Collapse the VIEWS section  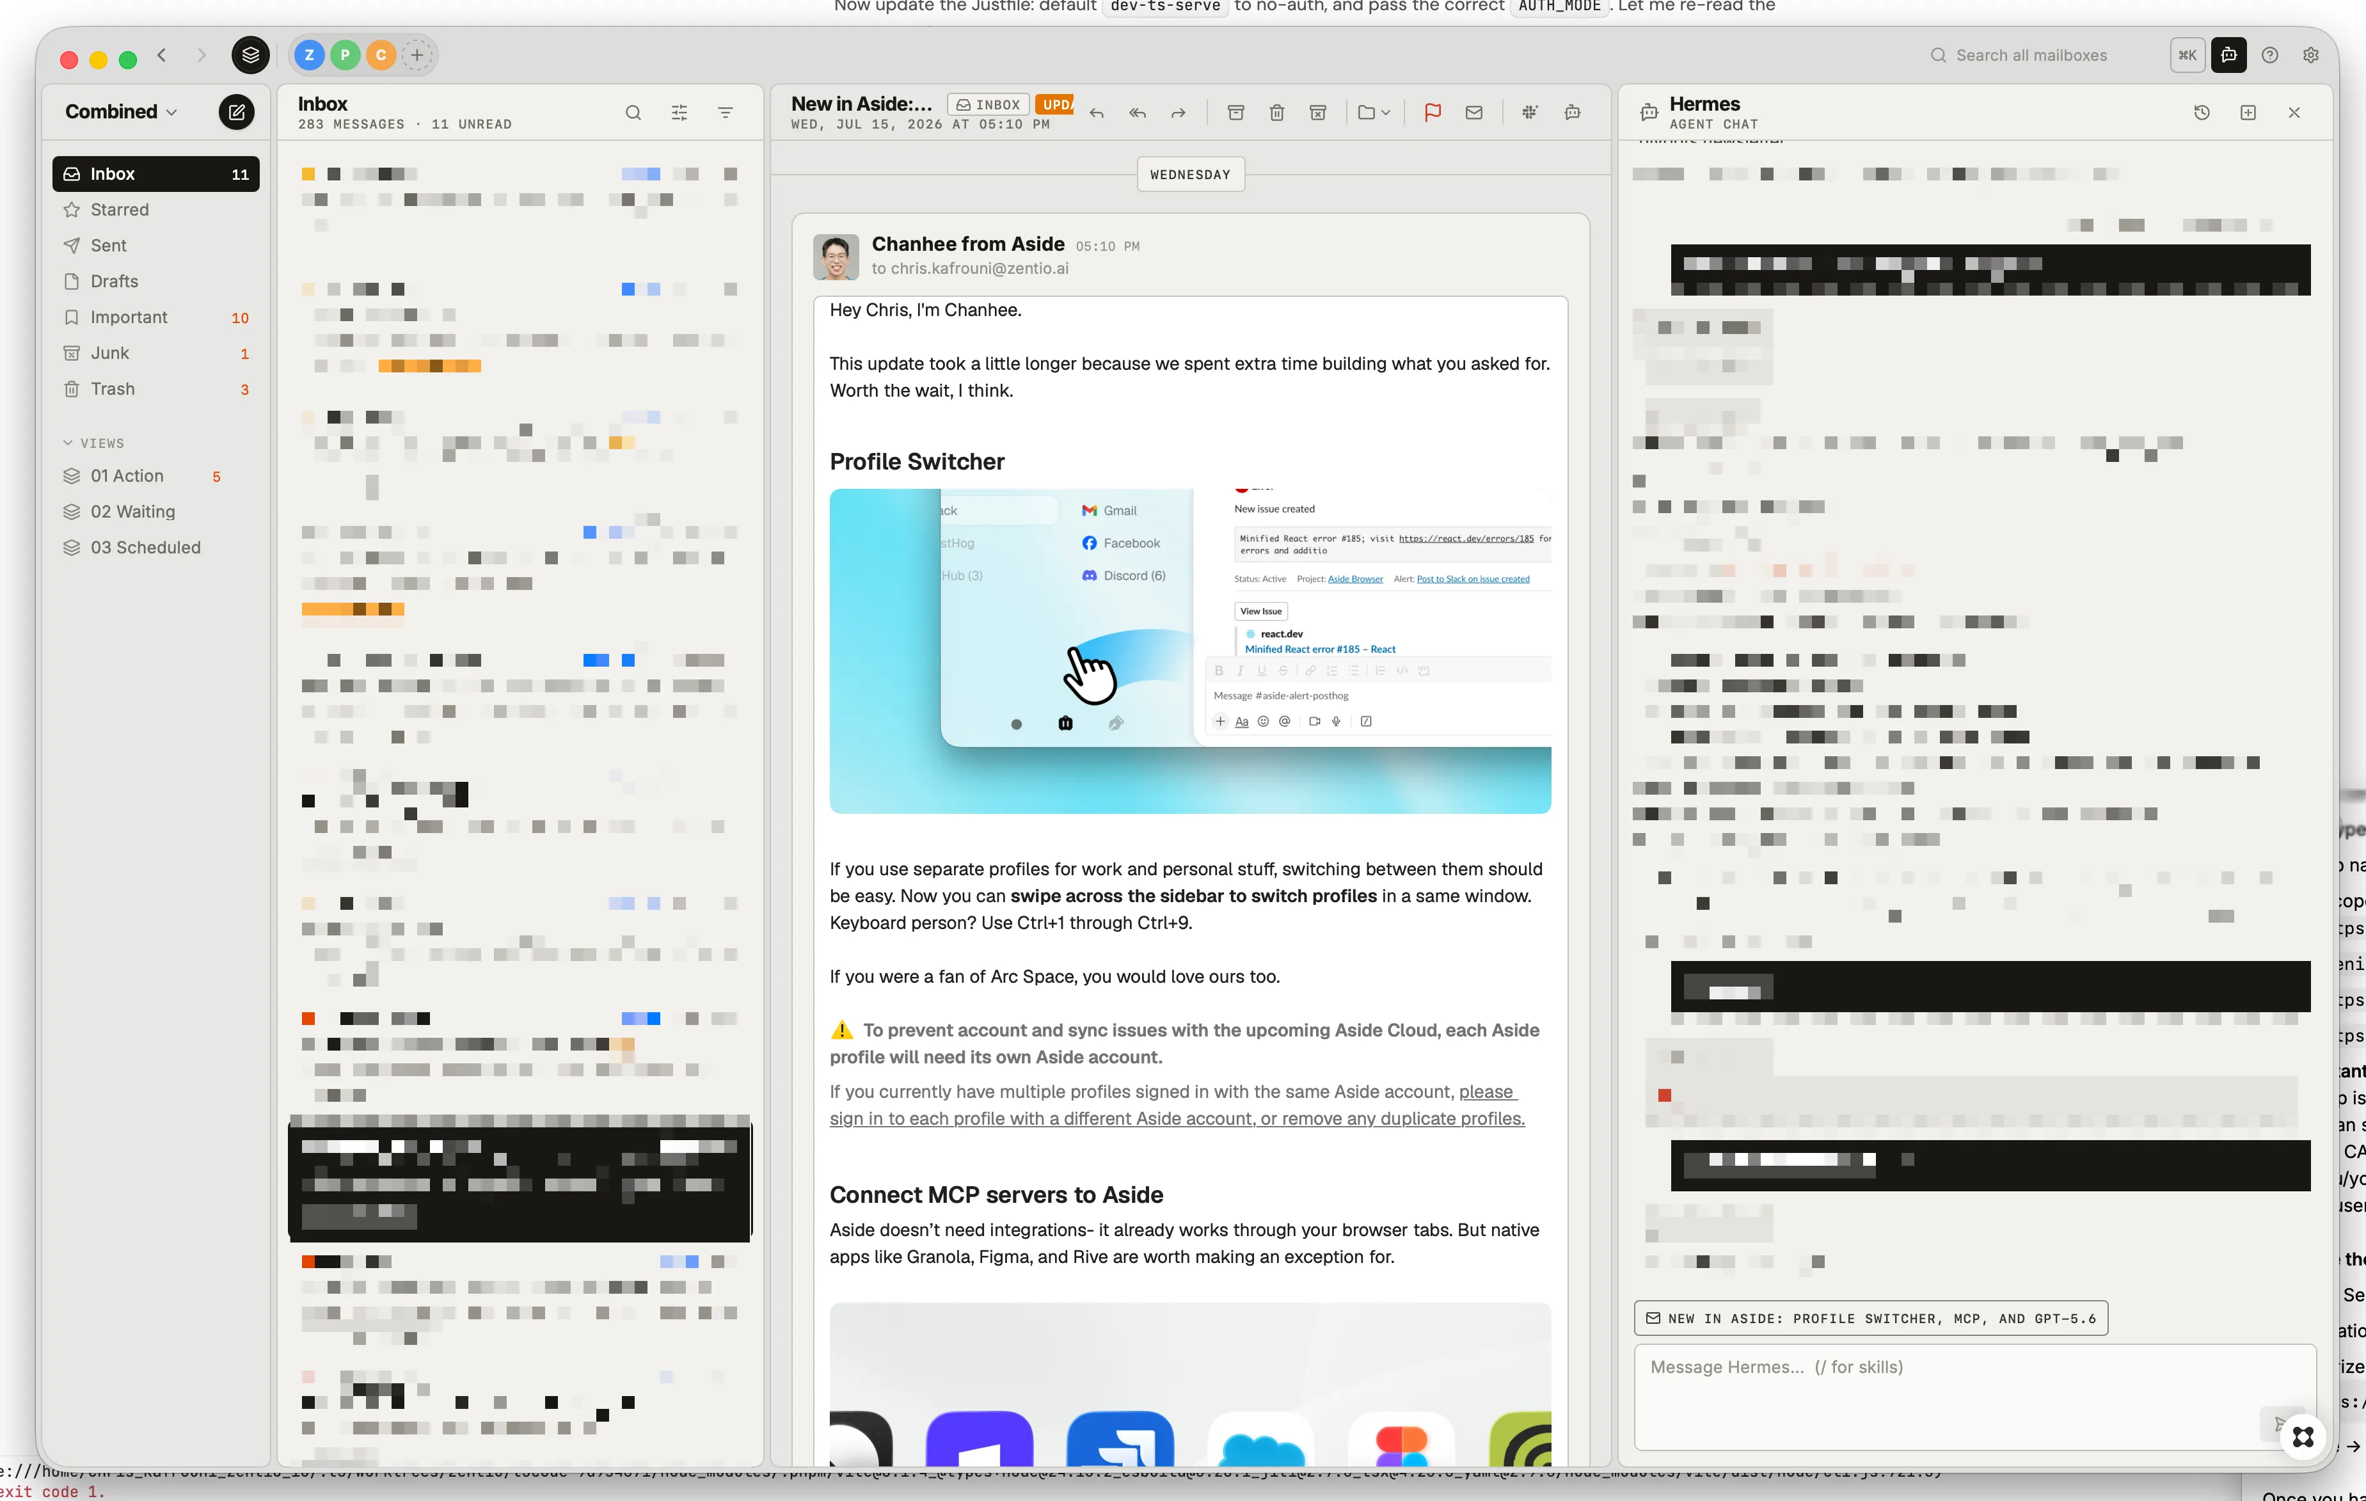(94, 443)
